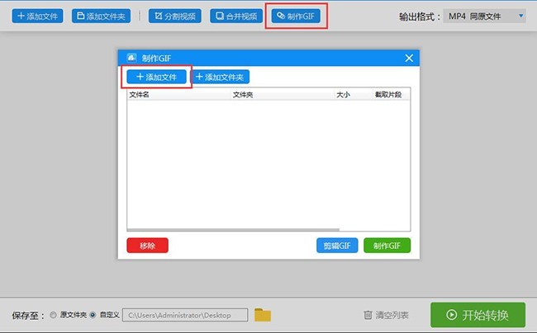537x333 pixels.
Task: Click 清空列表 with trash icon
Action: 386,315
